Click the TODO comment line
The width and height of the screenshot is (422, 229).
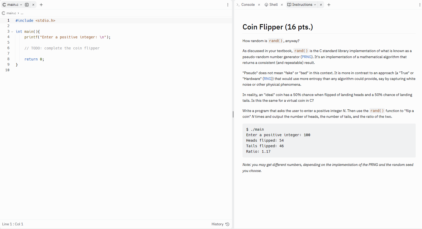pyautogui.click(x=62, y=48)
